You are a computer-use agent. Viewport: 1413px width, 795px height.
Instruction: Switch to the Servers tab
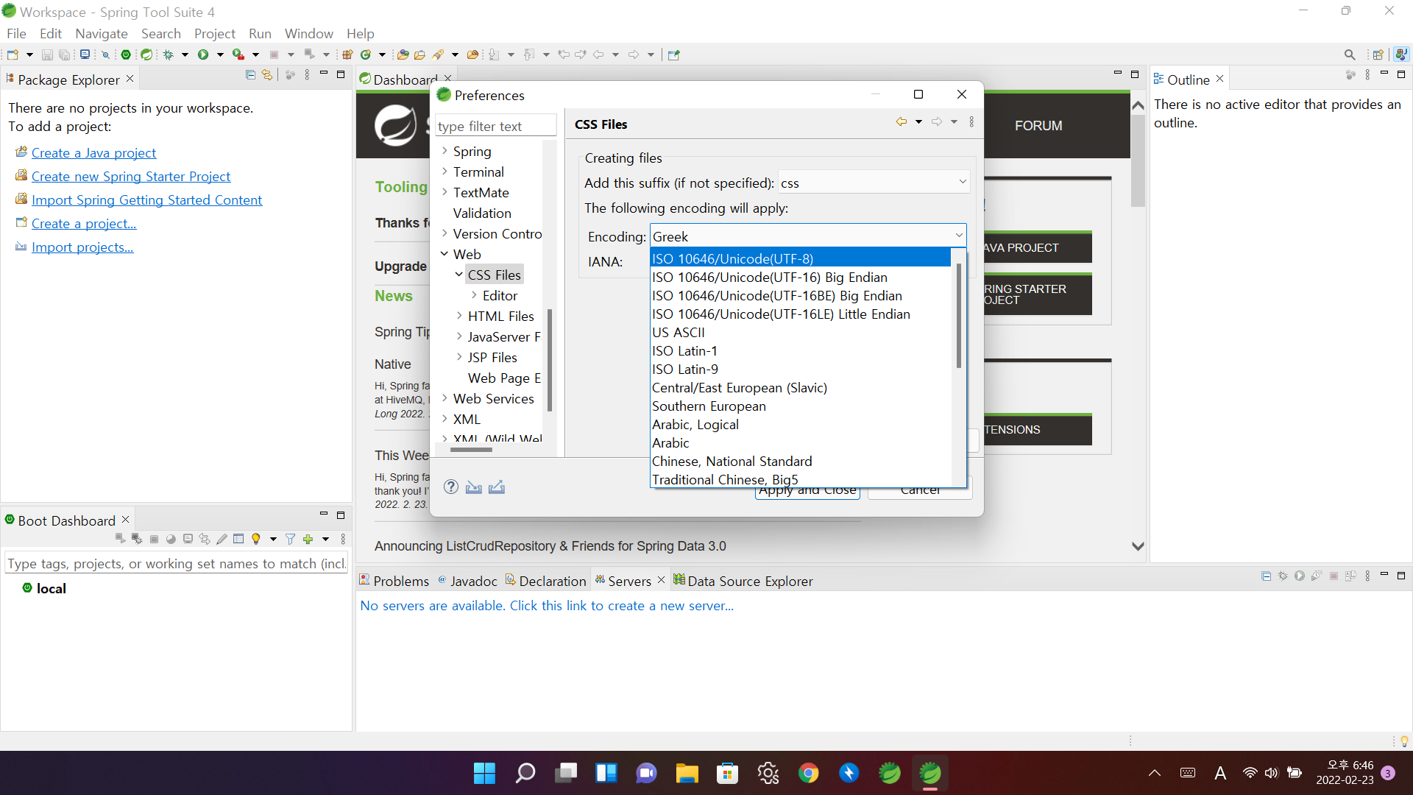point(629,581)
